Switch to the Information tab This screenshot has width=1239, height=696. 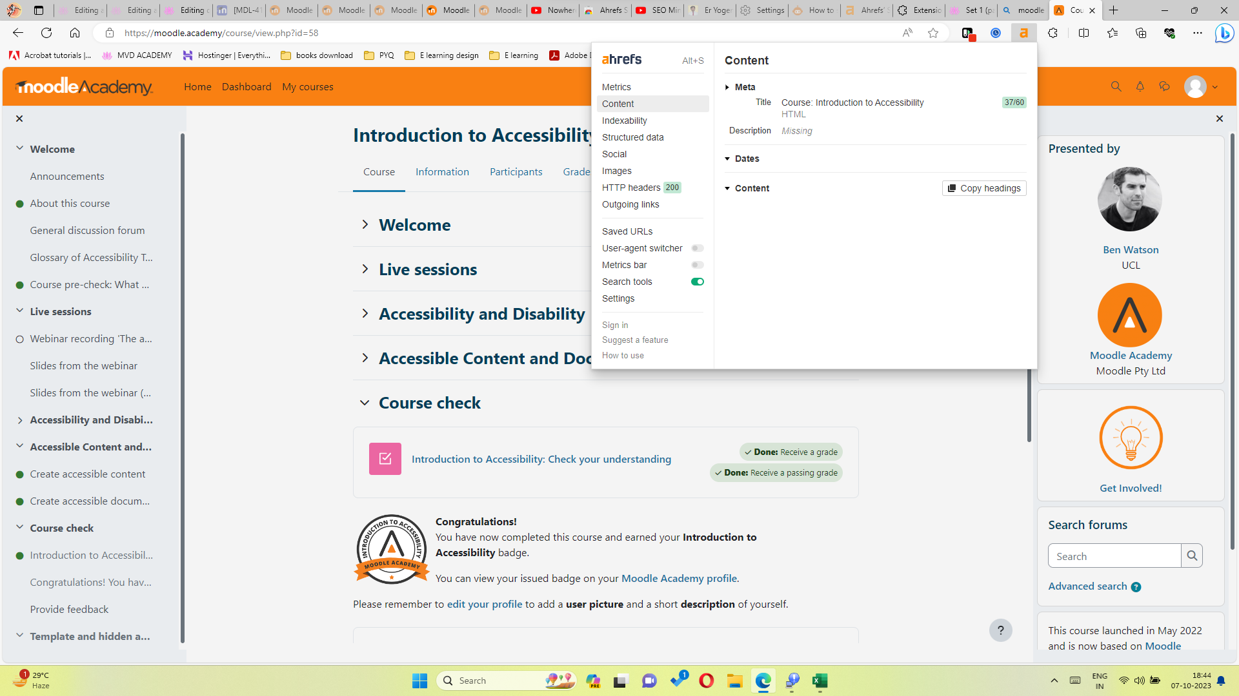pos(442,171)
